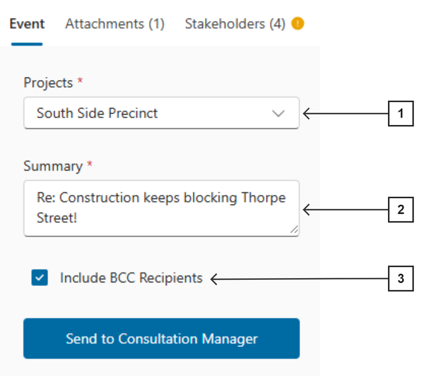Click the checkmark inside the BCC checkbox

point(39,278)
